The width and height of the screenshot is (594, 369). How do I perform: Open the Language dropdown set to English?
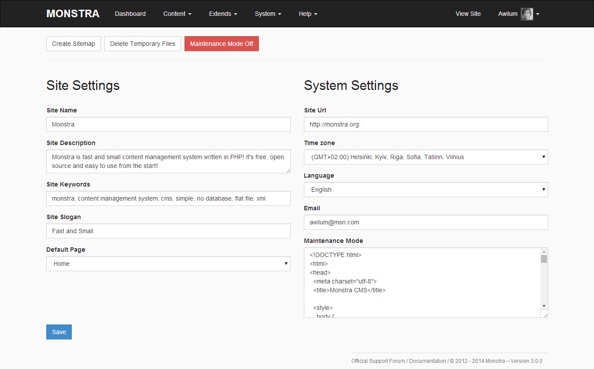tap(425, 190)
